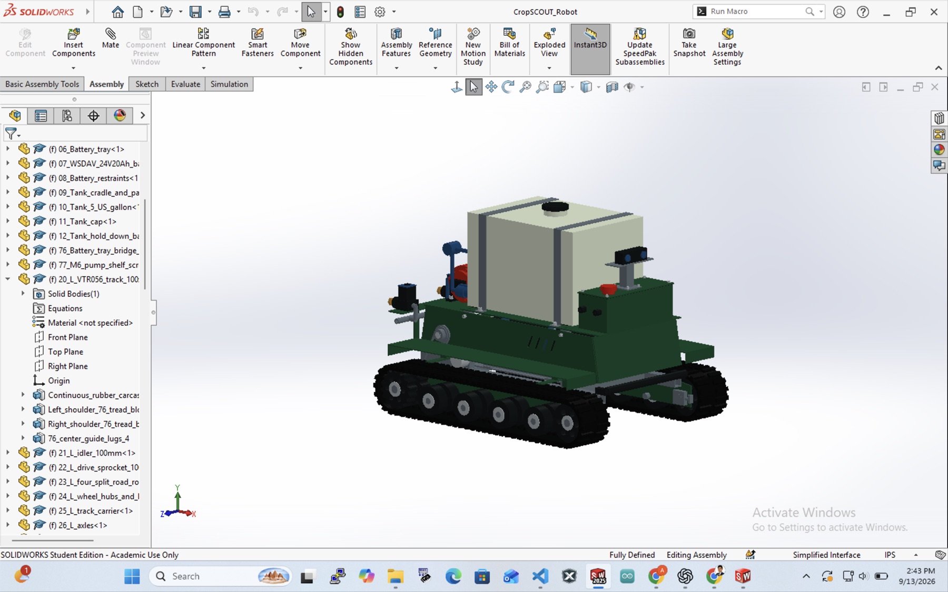This screenshot has width=948, height=592.
Task: Click Equations in feature tree
Action: (65, 308)
